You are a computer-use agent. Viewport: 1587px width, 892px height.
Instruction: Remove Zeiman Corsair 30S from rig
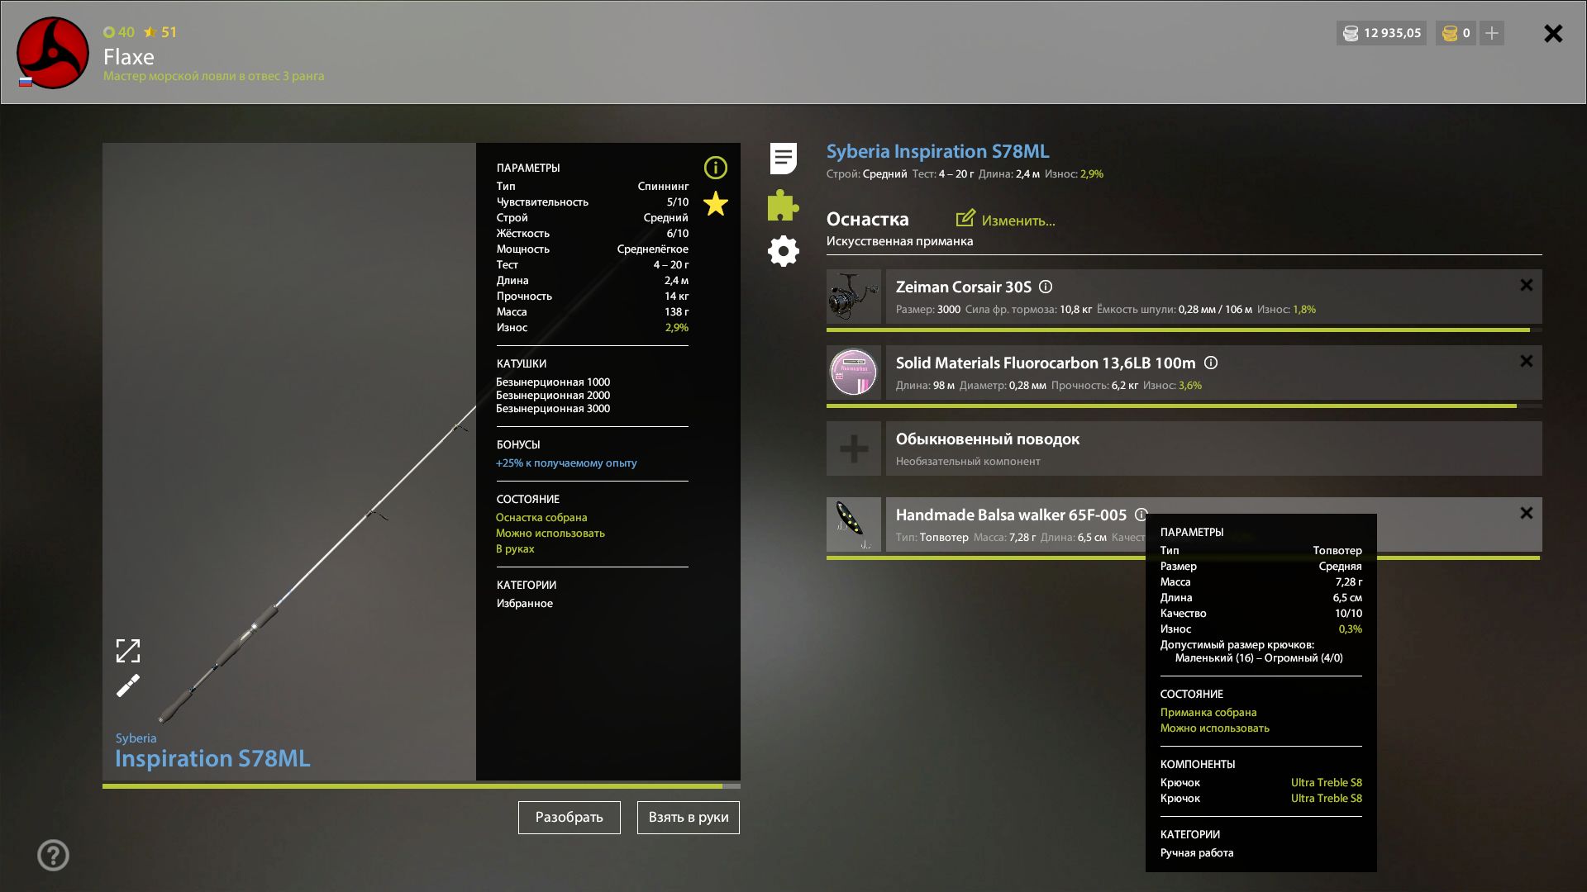pyautogui.click(x=1526, y=285)
